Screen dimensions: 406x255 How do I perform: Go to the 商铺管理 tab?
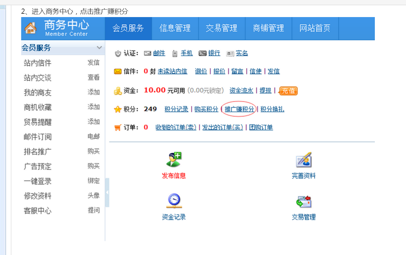click(268, 29)
